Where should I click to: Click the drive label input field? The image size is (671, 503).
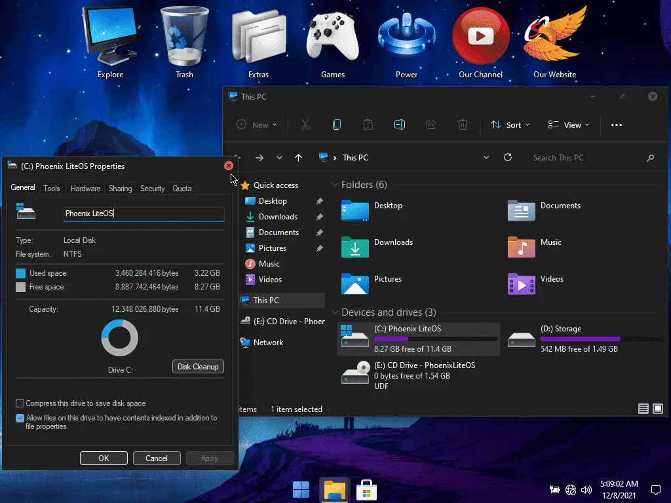pos(144,214)
